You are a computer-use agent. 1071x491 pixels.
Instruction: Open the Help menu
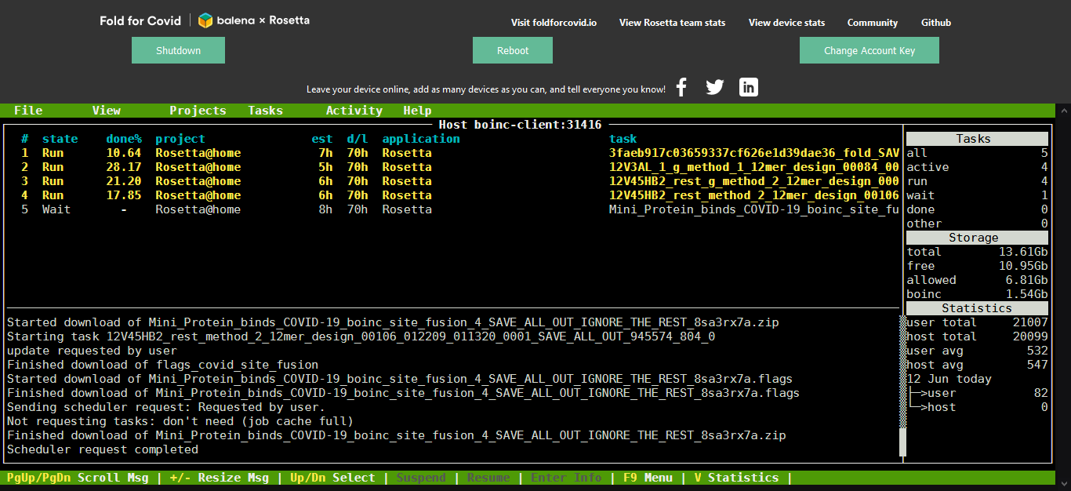point(417,111)
